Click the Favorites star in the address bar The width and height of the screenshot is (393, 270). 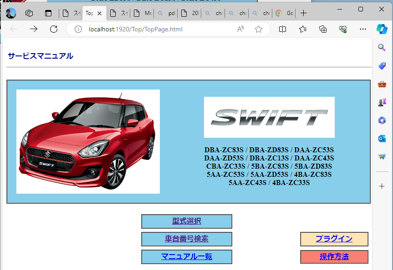(259, 30)
